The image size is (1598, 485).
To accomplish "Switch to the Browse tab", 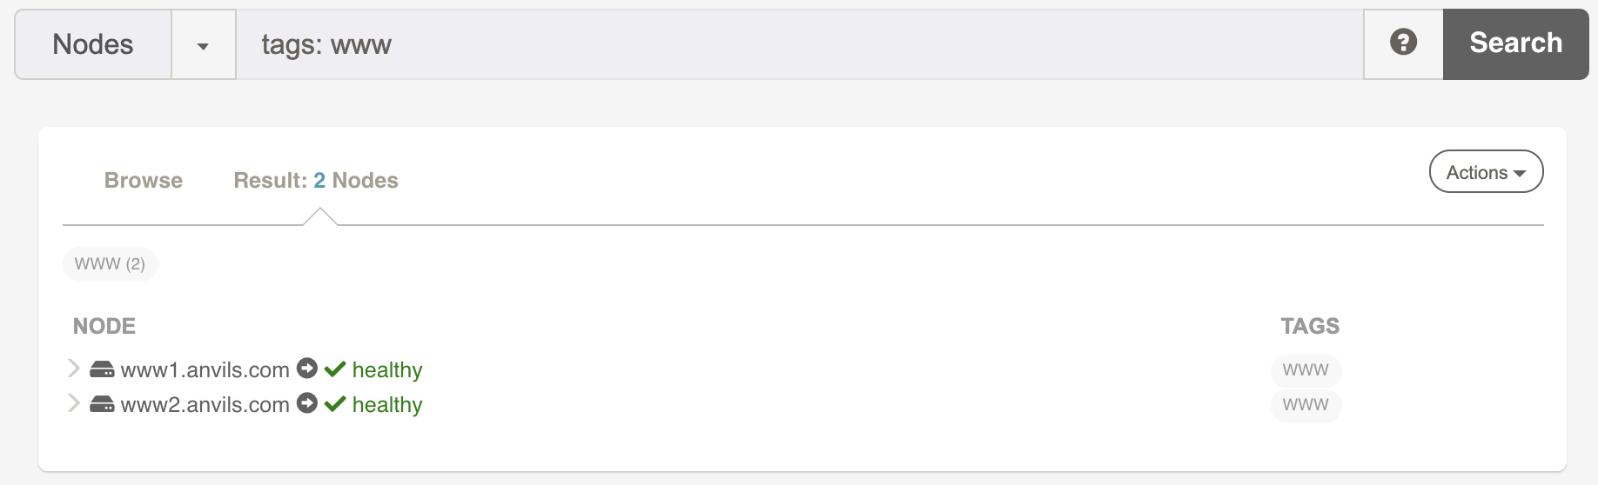I will point(144,180).
